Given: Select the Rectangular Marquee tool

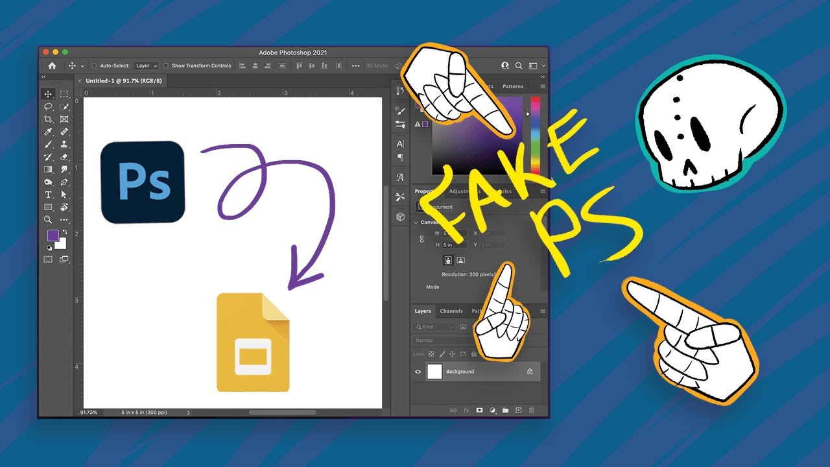Looking at the screenshot, I should click(64, 94).
